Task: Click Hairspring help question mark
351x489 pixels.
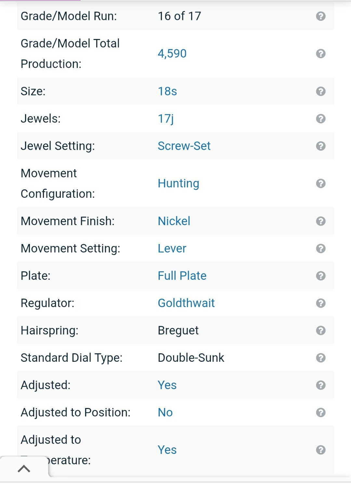Action: coord(321,331)
